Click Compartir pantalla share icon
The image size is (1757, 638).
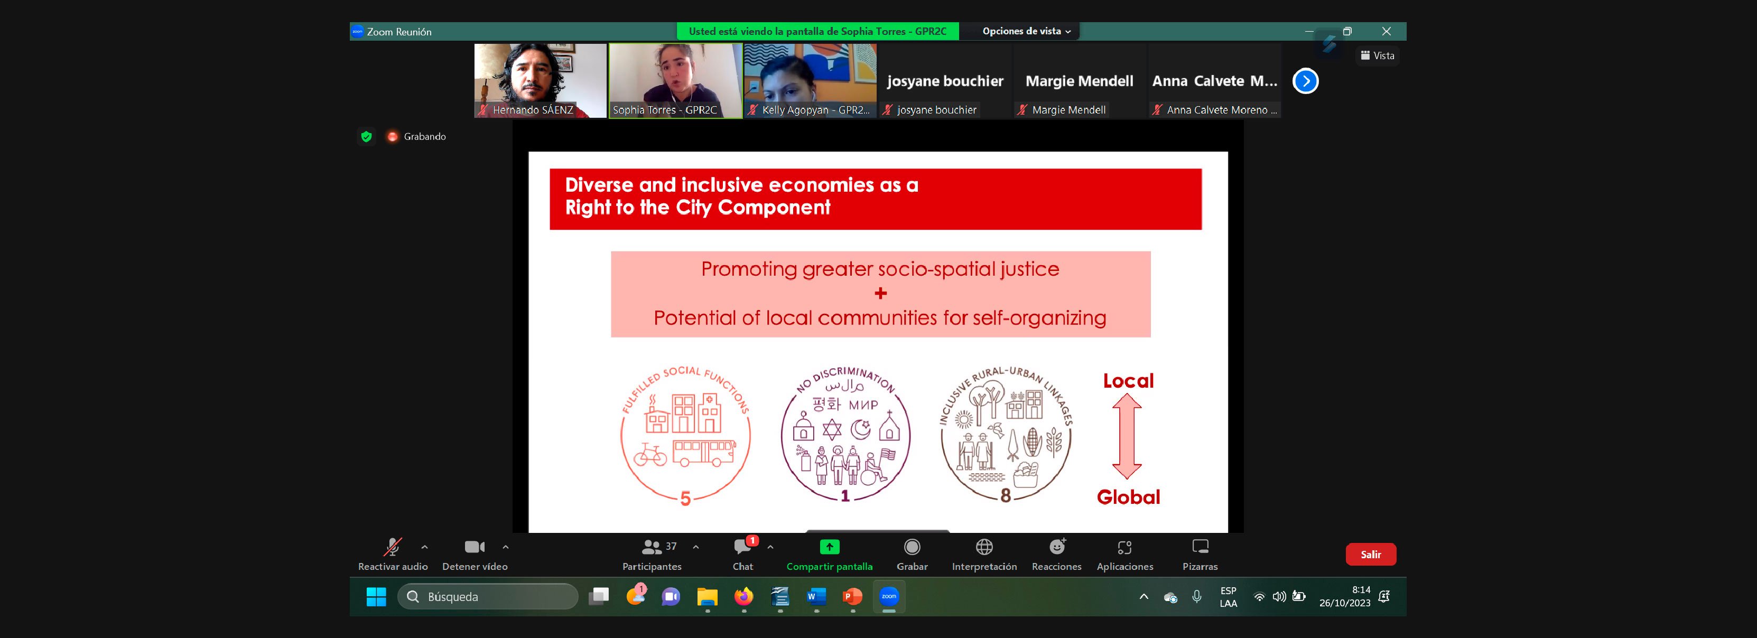(x=829, y=547)
